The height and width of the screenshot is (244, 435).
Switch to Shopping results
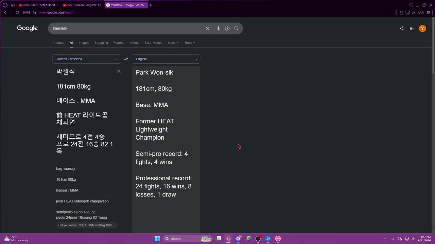click(x=101, y=43)
